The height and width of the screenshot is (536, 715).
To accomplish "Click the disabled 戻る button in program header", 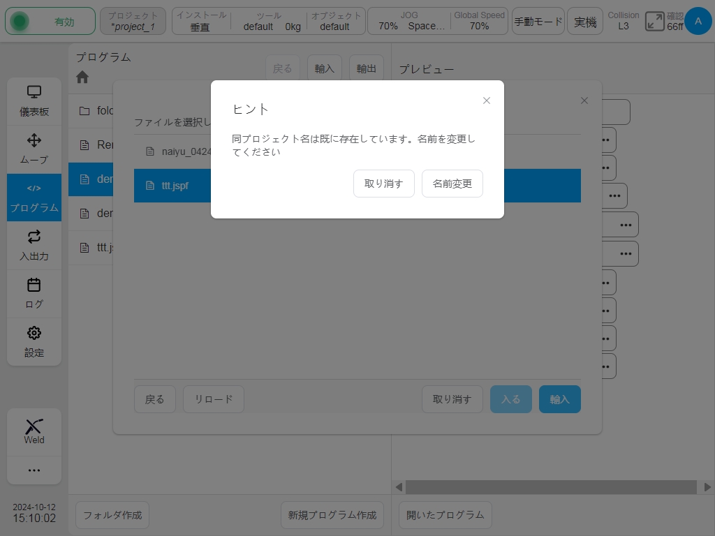I will coord(282,68).
